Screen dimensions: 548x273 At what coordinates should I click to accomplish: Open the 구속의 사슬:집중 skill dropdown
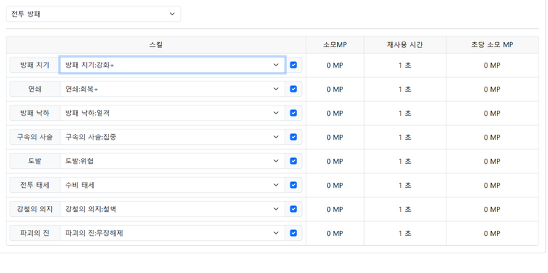172,137
